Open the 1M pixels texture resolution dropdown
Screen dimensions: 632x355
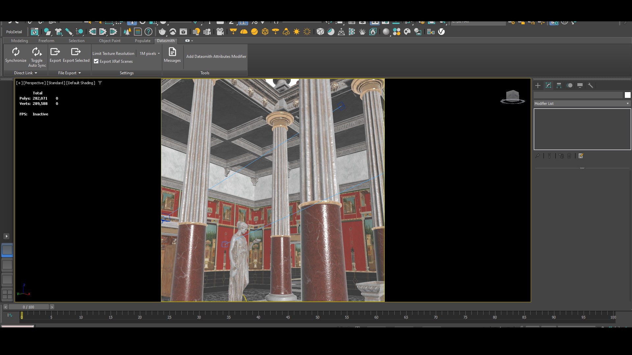click(149, 54)
